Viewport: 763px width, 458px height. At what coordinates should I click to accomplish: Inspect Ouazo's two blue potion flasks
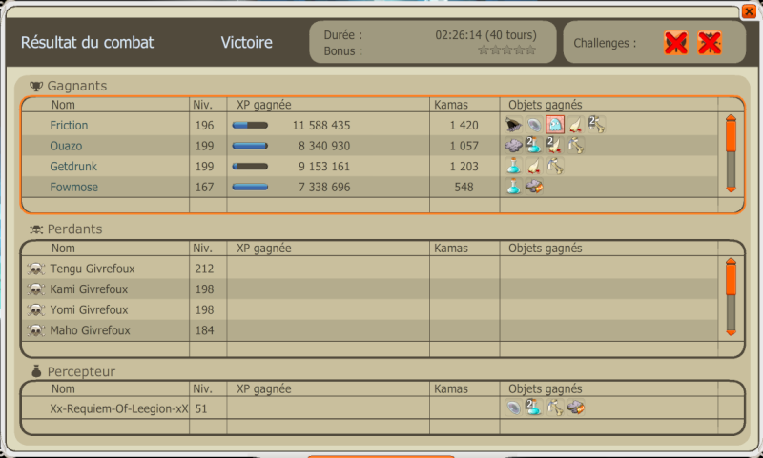pos(534,146)
